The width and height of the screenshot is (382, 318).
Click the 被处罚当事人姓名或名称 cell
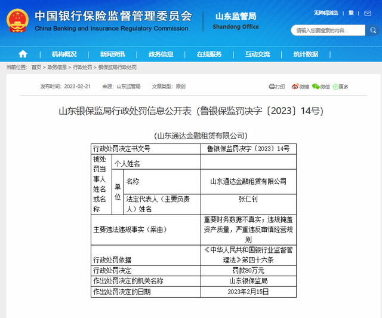101,185
